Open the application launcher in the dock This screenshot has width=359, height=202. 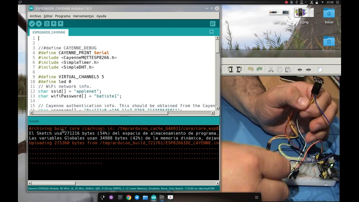pyautogui.click(x=103, y=198)
